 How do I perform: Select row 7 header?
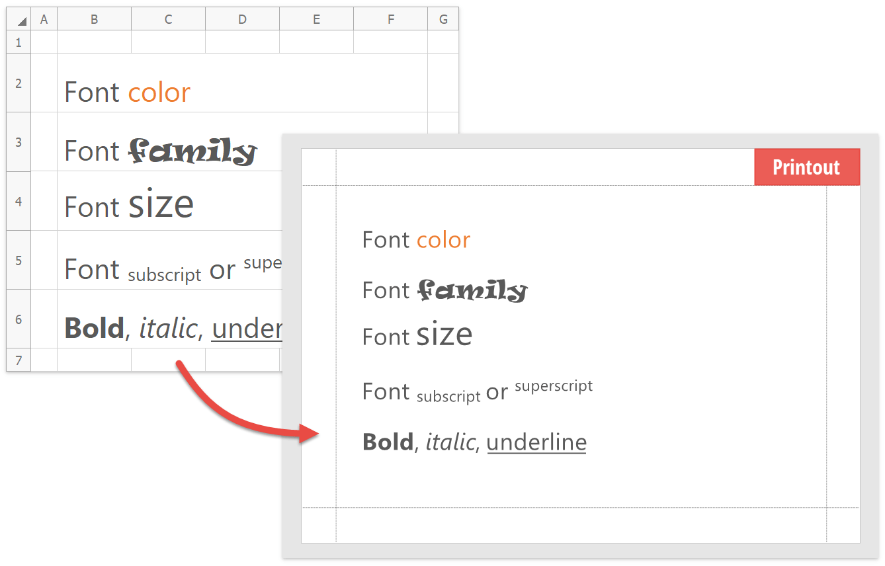(19, 360)
